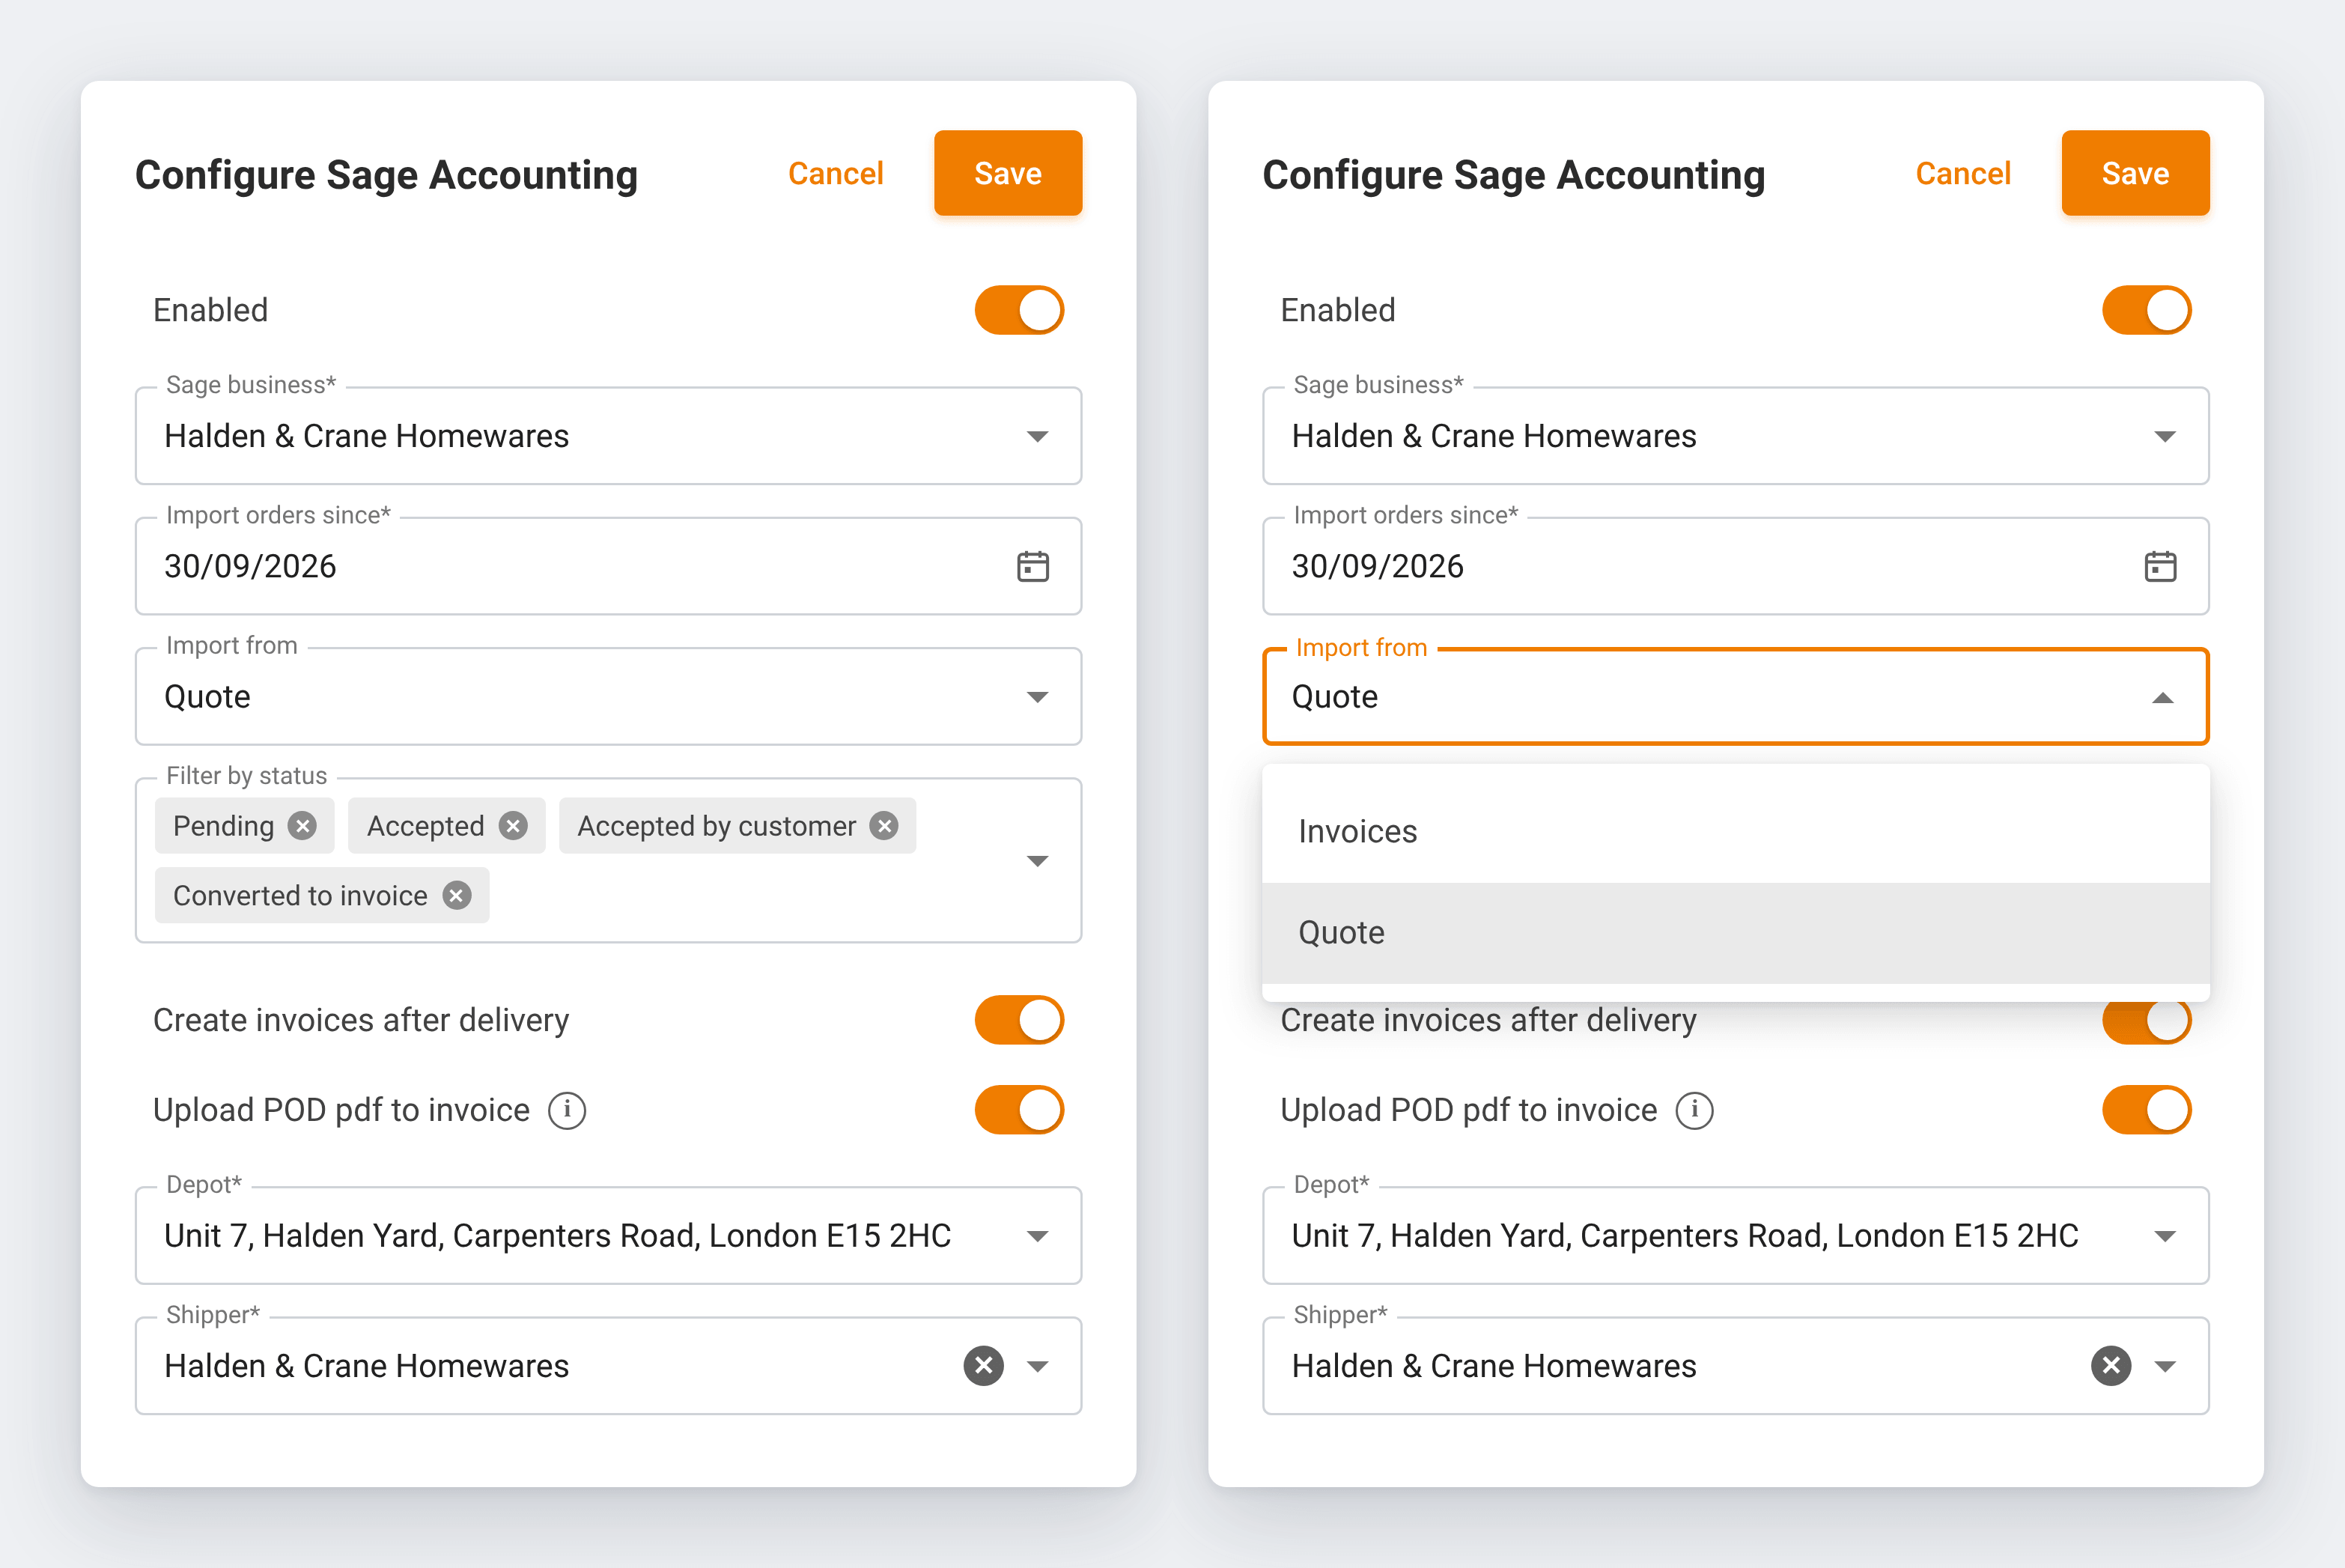Clear Shipper selection in right panel
Image resolution: width=2345 pixels, height=1568 pixels.
(x=2111, y=1366)
